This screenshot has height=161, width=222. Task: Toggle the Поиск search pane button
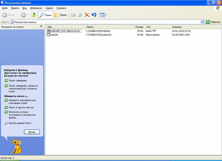45,15
